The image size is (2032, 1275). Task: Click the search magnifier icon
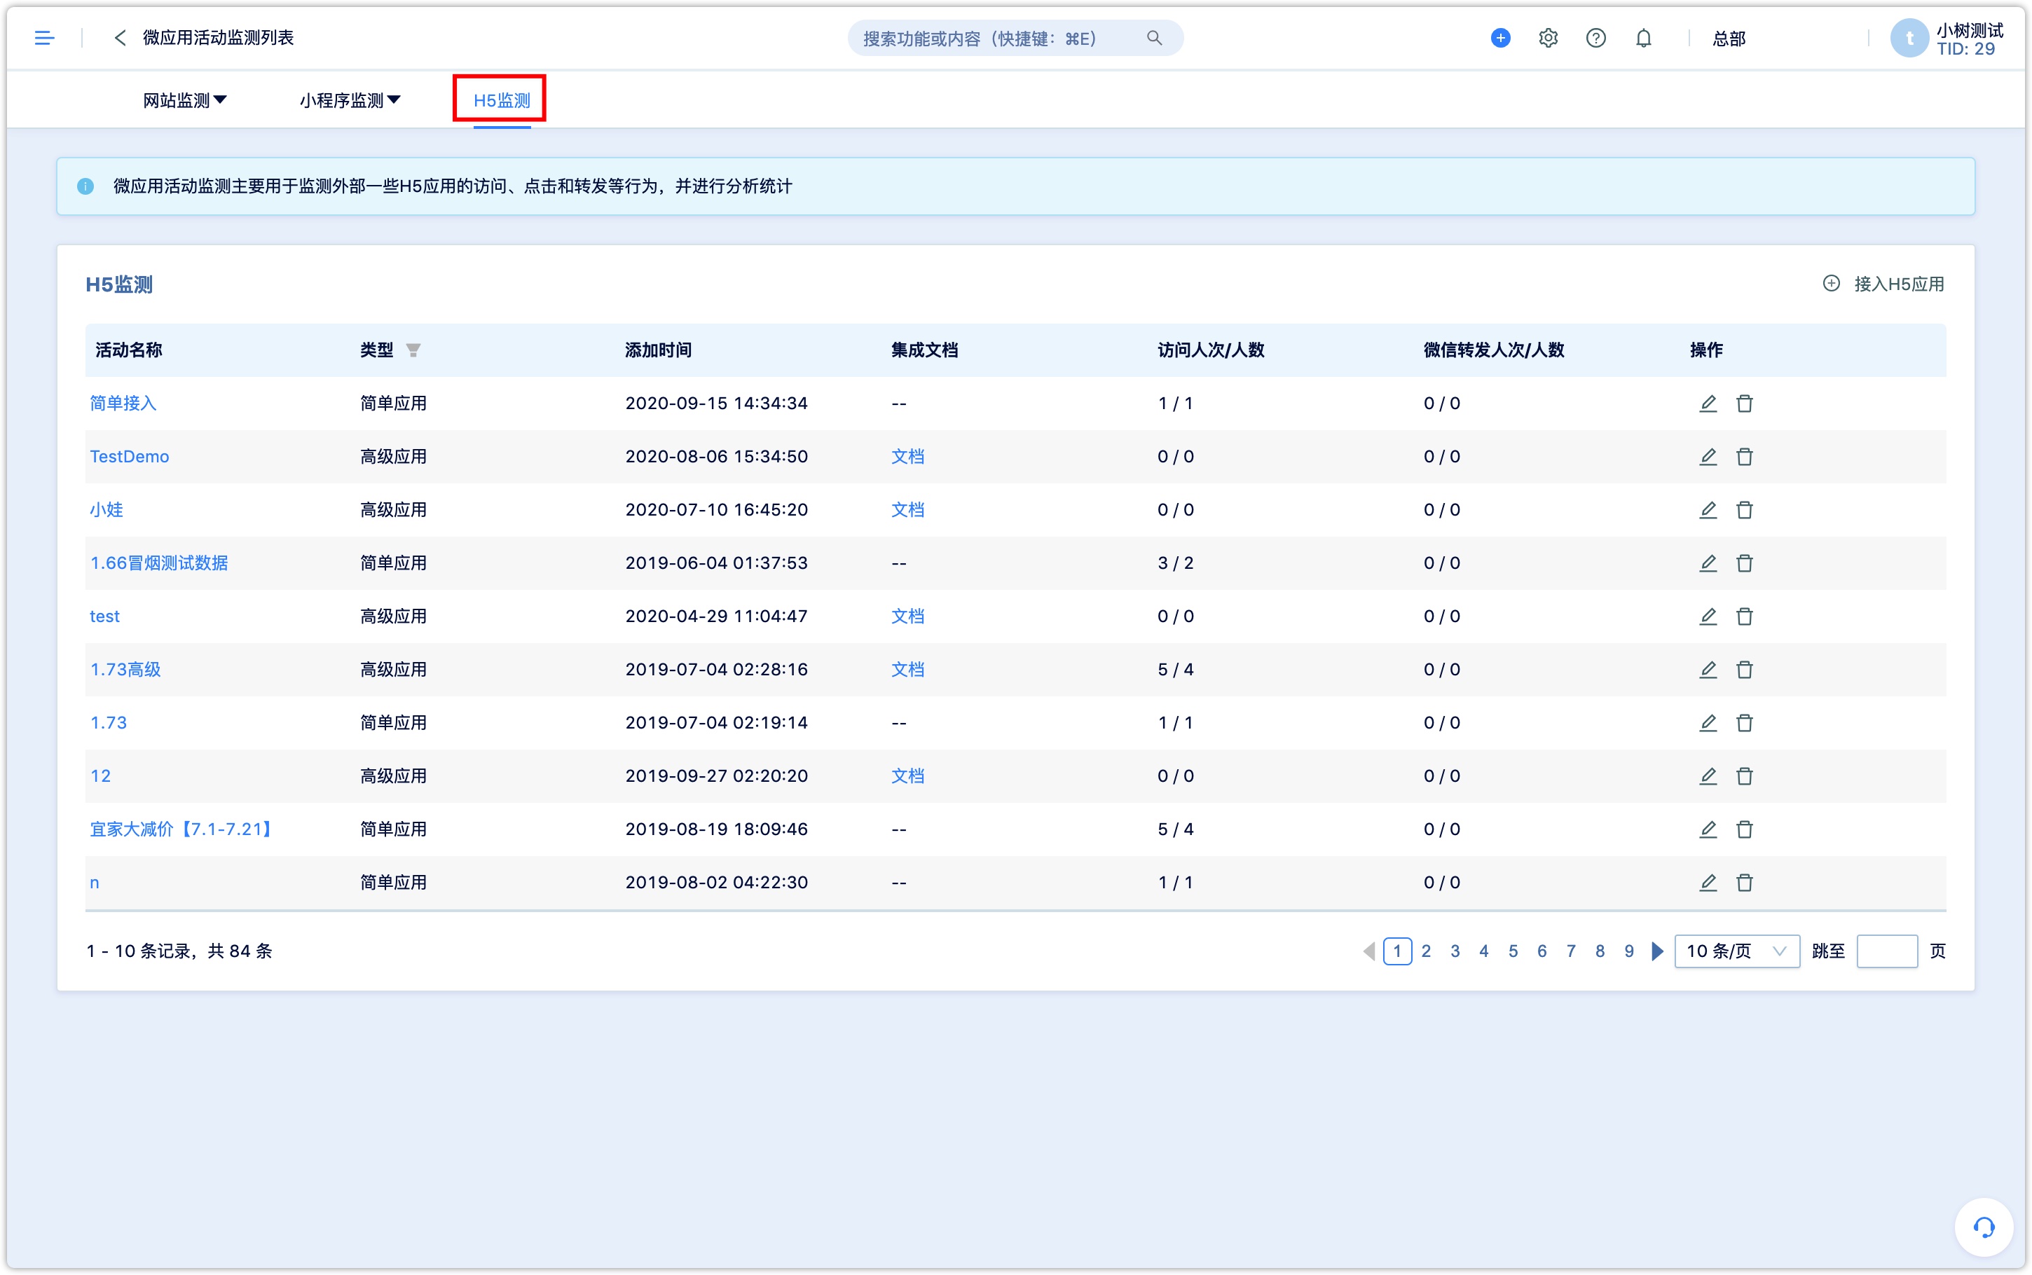pyautogui.click(x=1153, y=38)
